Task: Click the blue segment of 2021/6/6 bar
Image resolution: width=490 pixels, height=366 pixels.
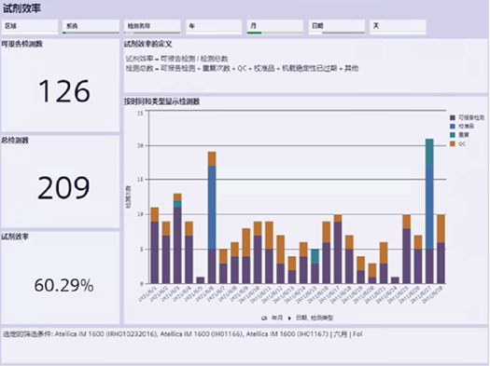Action: point(212,208)
